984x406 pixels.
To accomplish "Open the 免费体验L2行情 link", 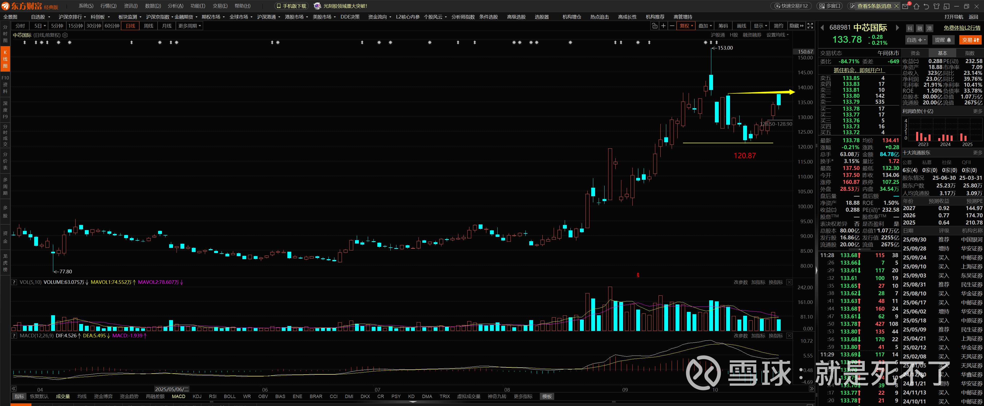I will coord(961,28).
